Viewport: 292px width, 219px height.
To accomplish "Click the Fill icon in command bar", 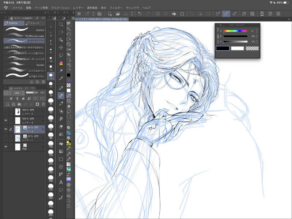I will 174,14.
